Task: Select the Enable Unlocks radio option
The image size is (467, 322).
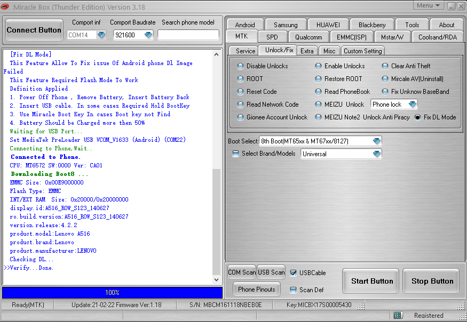Action: click(x=319, y=66)
